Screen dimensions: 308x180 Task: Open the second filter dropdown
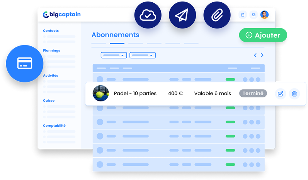point(143,55)
